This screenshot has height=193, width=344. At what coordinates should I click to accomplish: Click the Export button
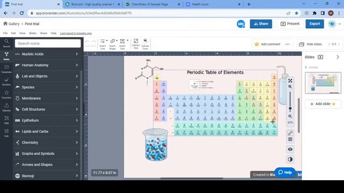(x=314, y=24)
